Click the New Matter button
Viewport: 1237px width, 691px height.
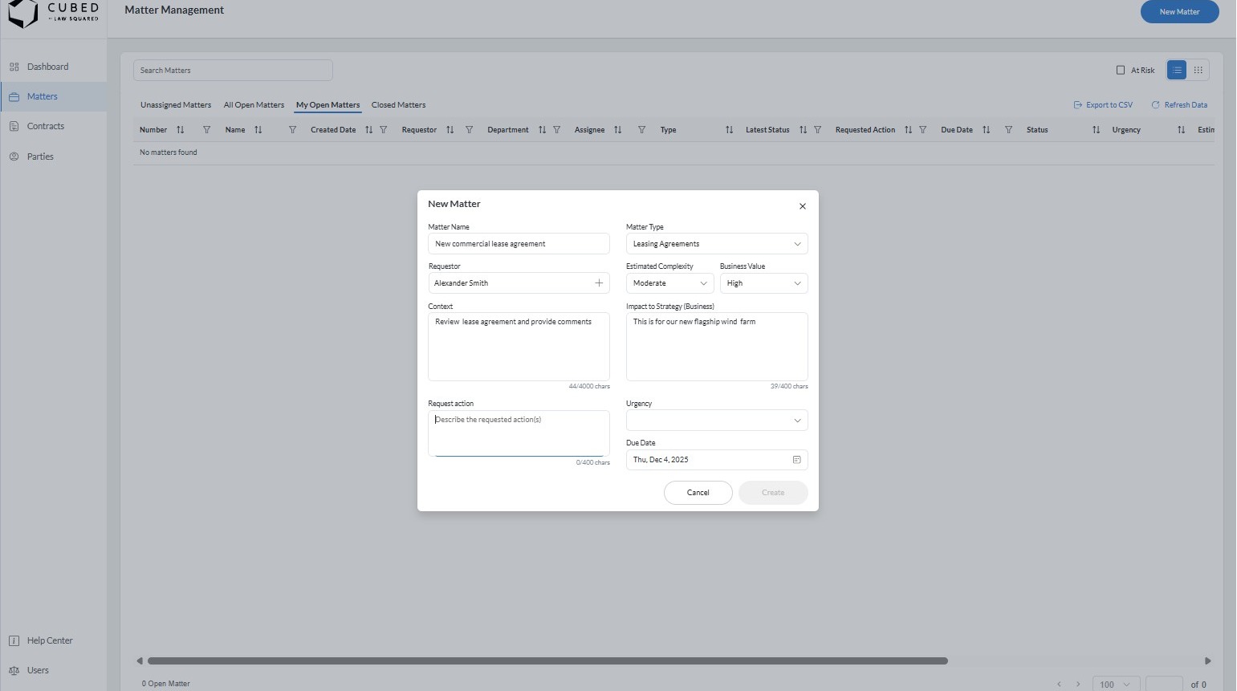1178,12
